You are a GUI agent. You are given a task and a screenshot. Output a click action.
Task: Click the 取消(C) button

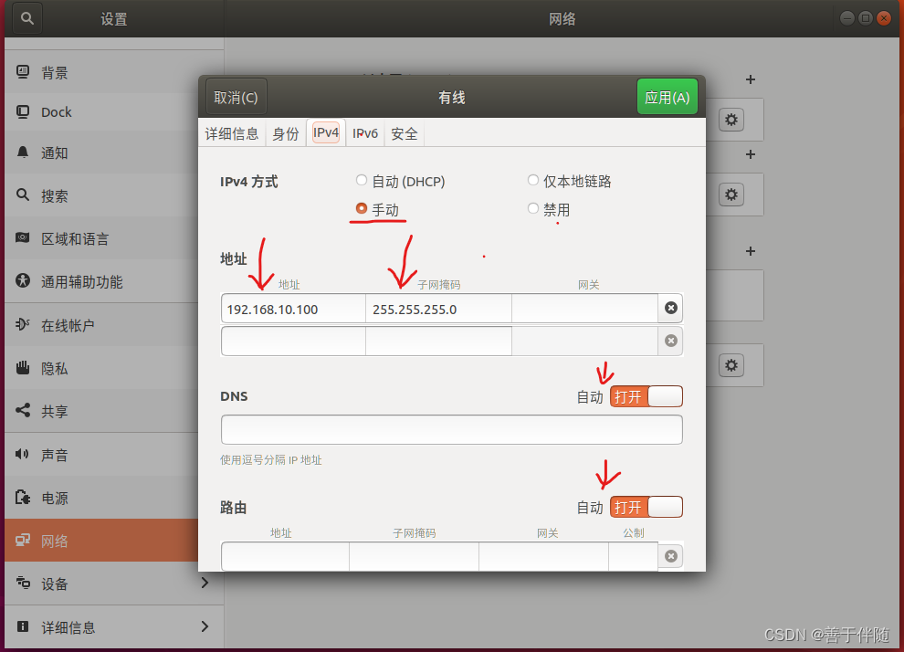236,98
